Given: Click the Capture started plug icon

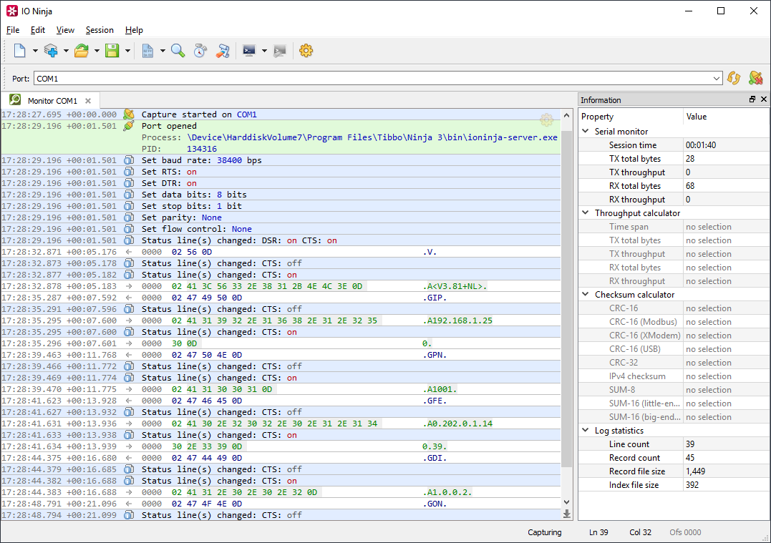Looking at the screenshot, I should coord(129,114).
